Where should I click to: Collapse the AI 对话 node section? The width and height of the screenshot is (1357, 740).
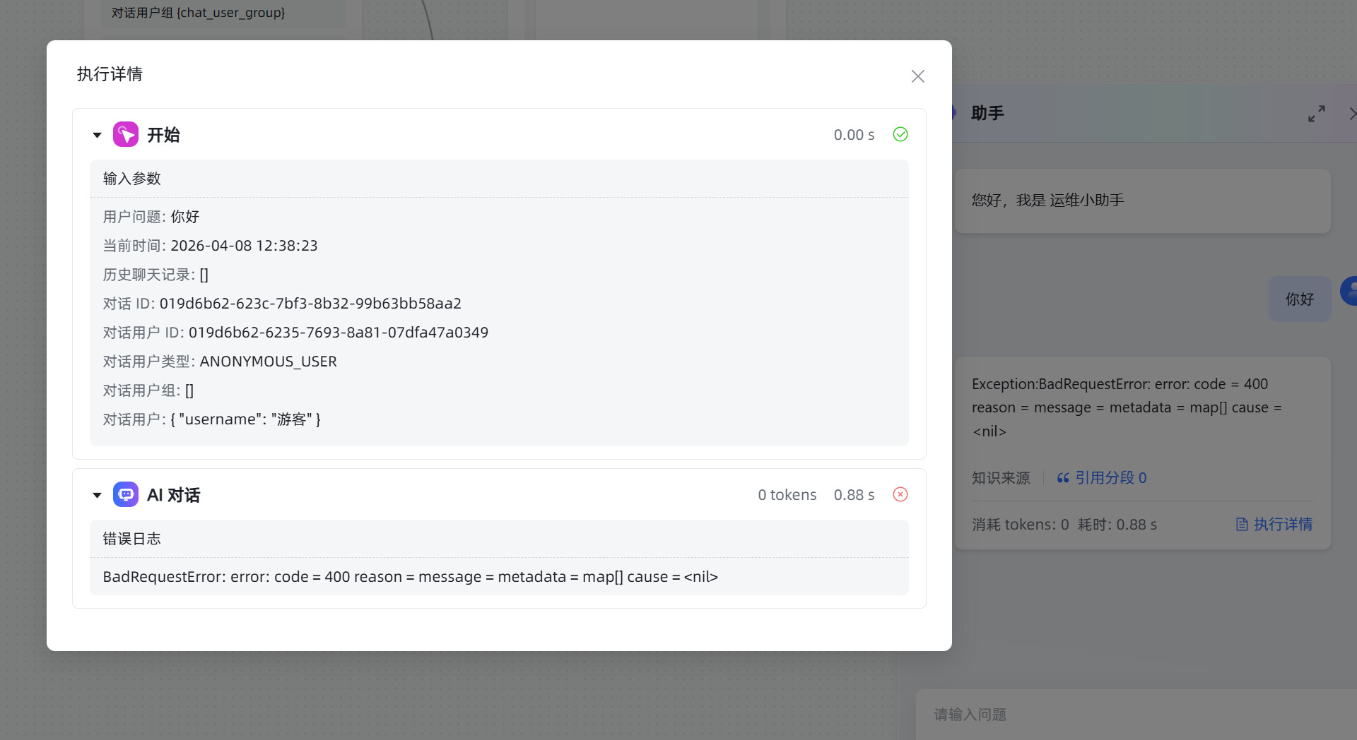[98, 495]
